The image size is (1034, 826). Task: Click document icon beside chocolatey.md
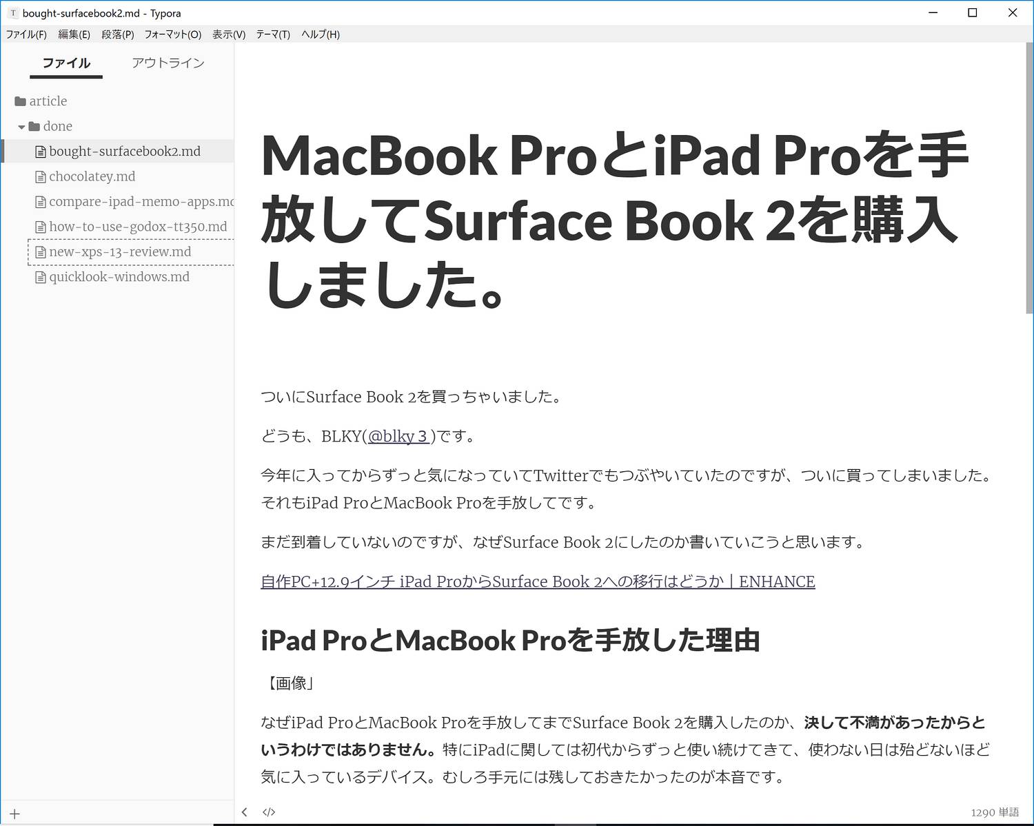(41, 177)
